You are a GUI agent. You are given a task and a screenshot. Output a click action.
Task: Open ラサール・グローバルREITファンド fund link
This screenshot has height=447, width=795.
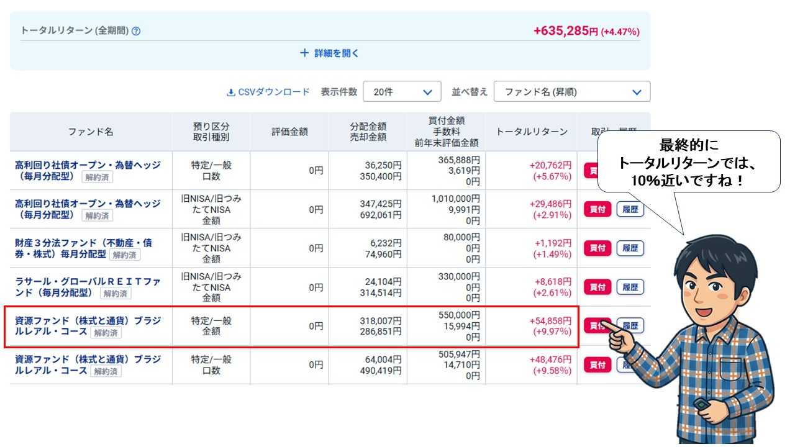pyautogui.click(x=88, y=281)
